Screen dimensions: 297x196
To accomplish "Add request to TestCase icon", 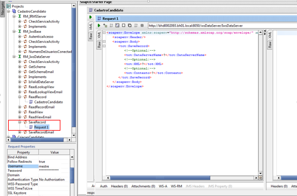I will pos(105,25).
